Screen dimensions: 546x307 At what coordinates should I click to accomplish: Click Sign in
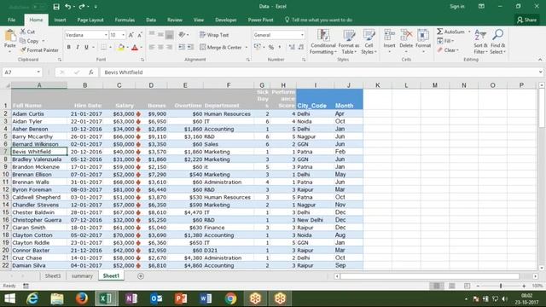pyautogui.click(x=457, y=7)
